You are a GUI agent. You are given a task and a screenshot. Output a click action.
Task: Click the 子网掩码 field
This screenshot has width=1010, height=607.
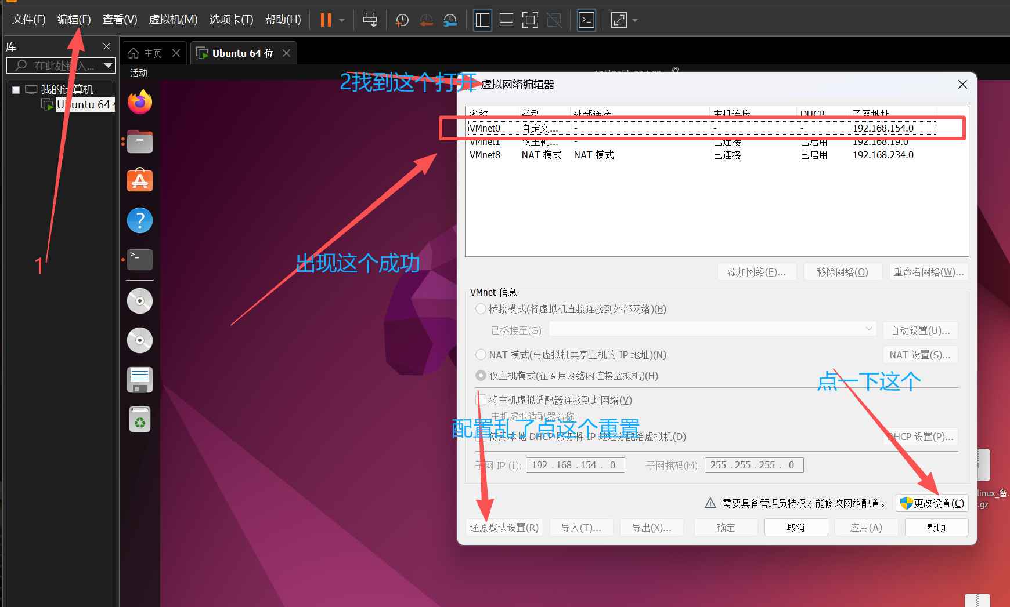pos(754,465)
